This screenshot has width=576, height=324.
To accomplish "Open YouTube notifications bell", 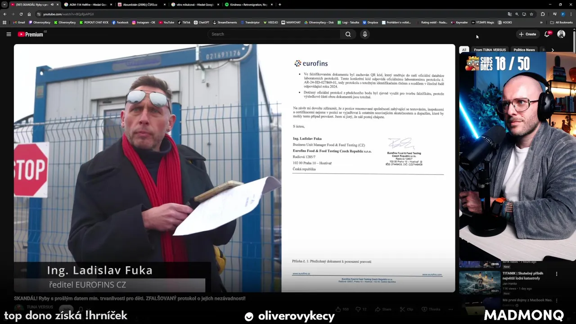I will [x=547, y=34].
